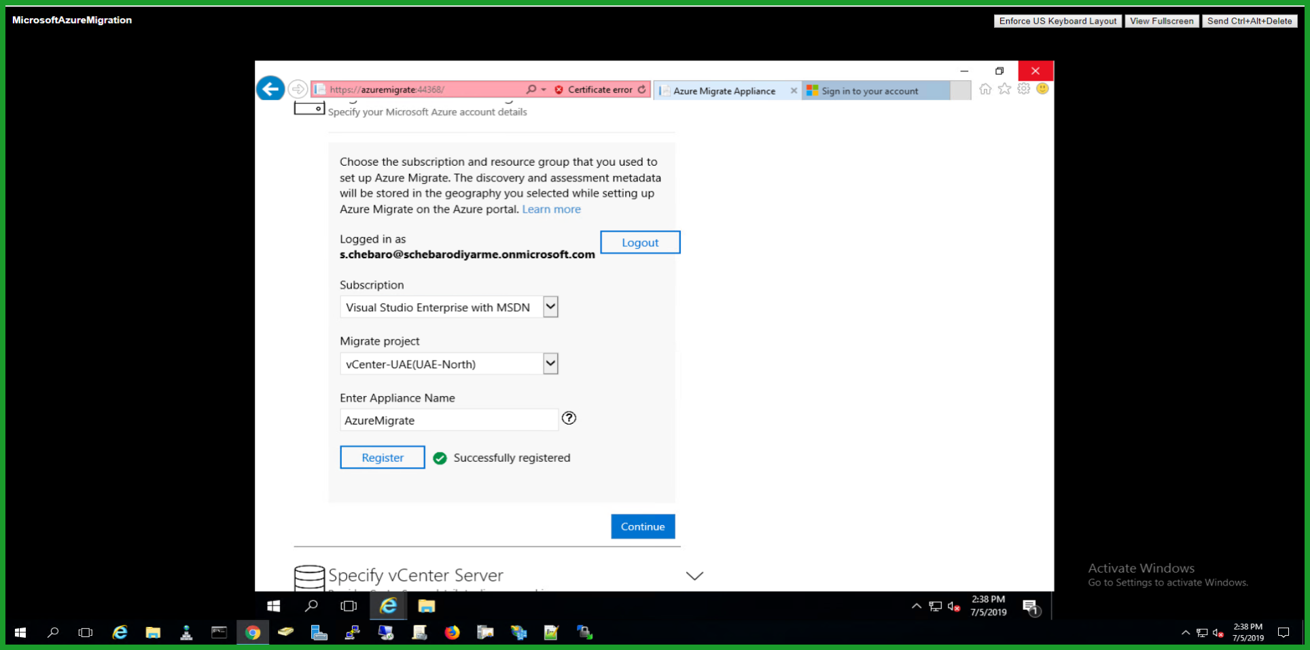Screen dimensions: 1310x650
Task: Click the host muted speaker icon
Action: pyautogui.click(x=1218, y=633)
